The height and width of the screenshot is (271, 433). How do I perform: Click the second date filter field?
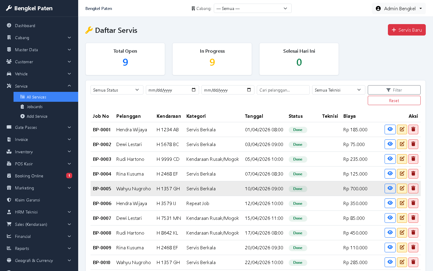click(228, 90)
